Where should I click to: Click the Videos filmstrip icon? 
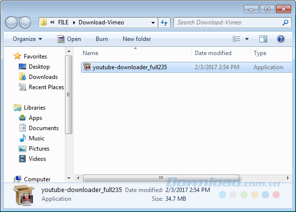click(x=22, y=158)
